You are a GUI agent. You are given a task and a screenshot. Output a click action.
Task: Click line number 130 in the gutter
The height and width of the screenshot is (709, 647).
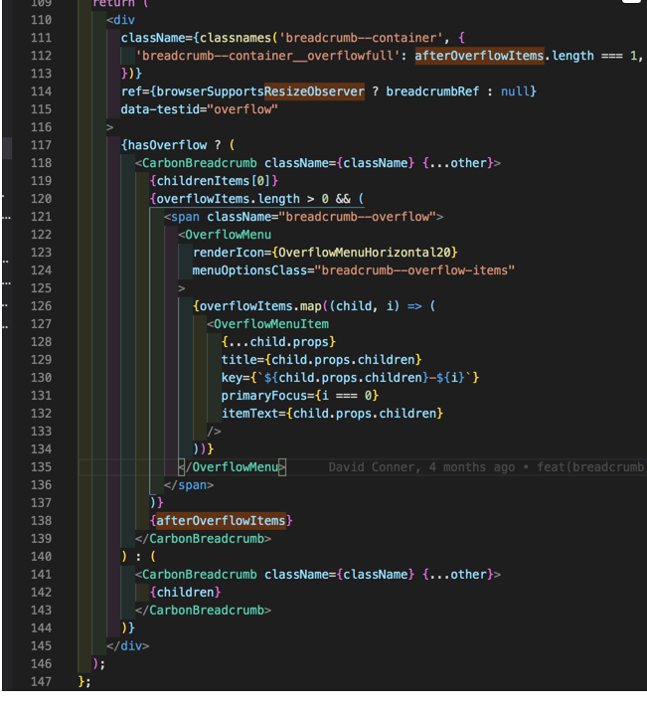coord(41,378)
